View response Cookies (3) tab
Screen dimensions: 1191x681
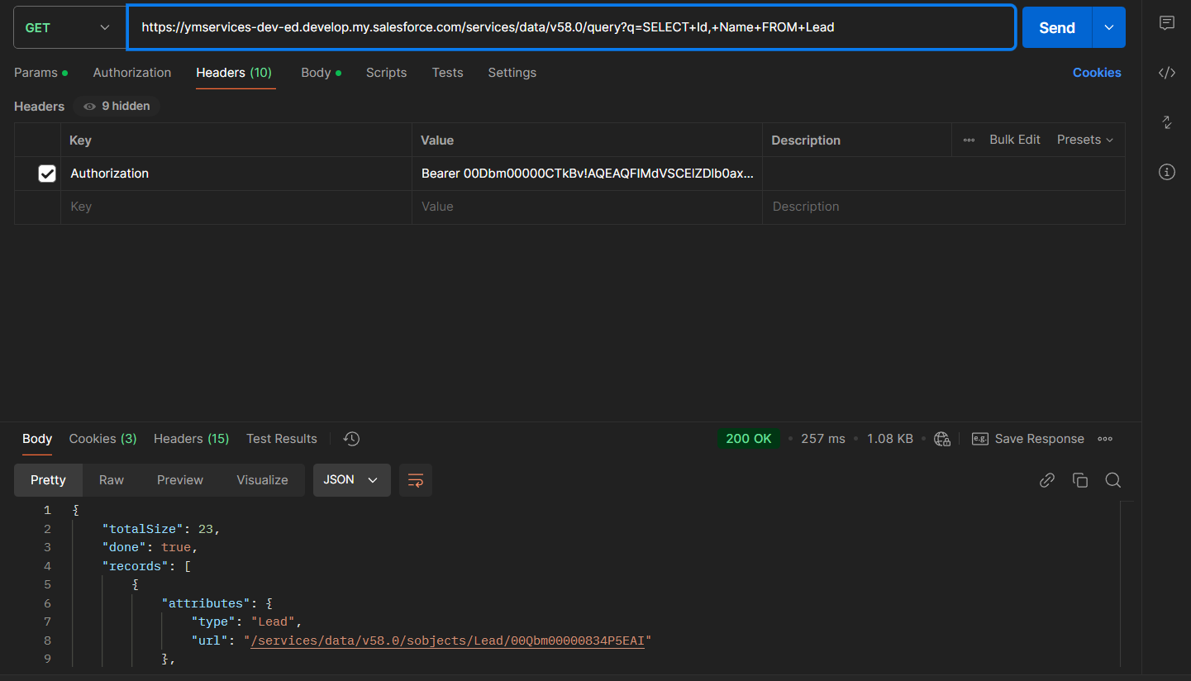102,439
